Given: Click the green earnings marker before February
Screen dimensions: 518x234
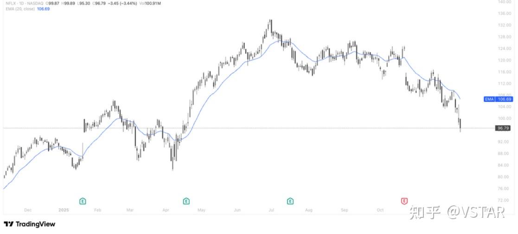Looking at the screenshot, I should click(83, 201).
